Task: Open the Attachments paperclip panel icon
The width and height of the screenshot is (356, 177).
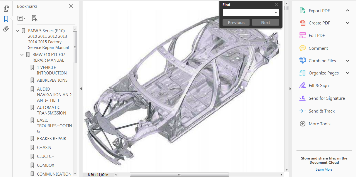Action: click(6, 29)
